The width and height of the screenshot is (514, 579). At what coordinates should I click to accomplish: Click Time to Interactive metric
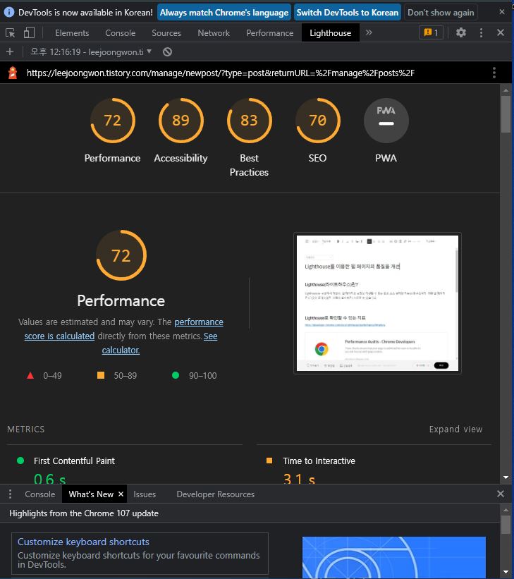[319, 461]
